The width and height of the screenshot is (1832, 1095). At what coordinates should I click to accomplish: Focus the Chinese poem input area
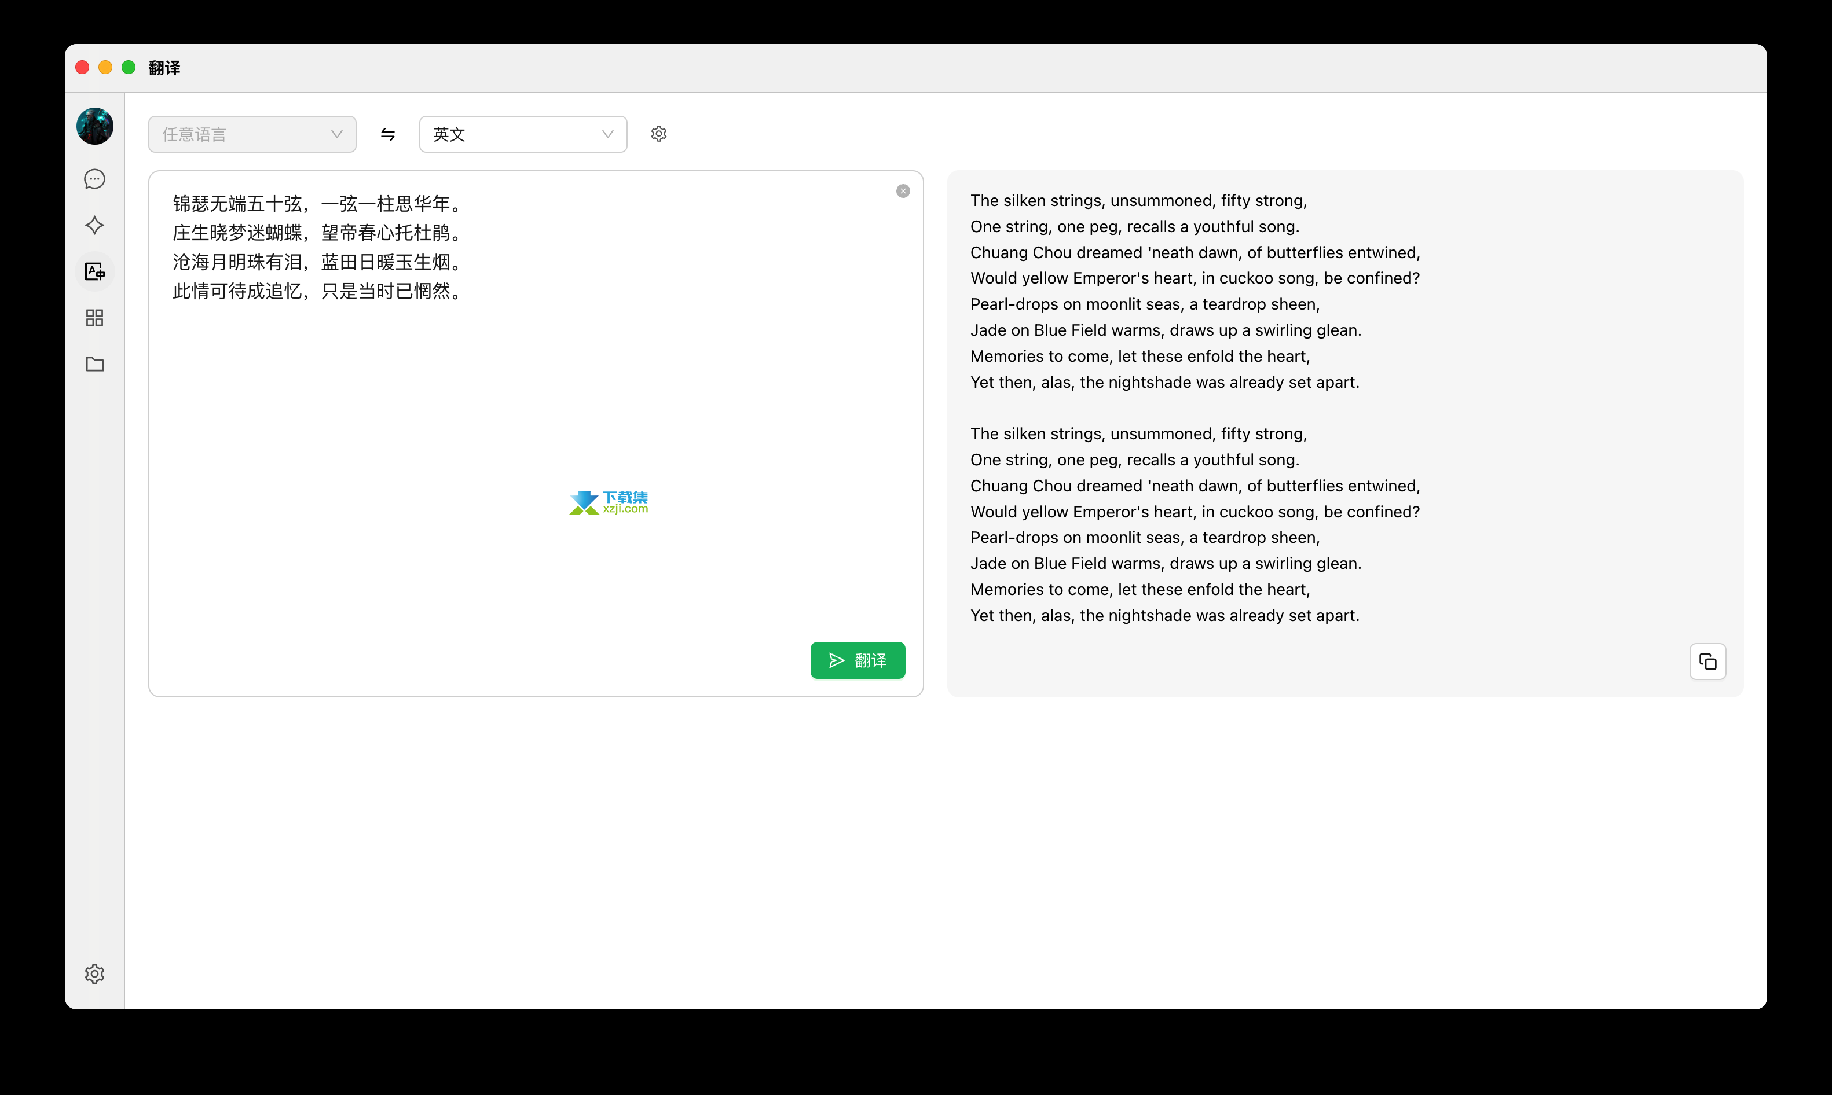[536, 434]
